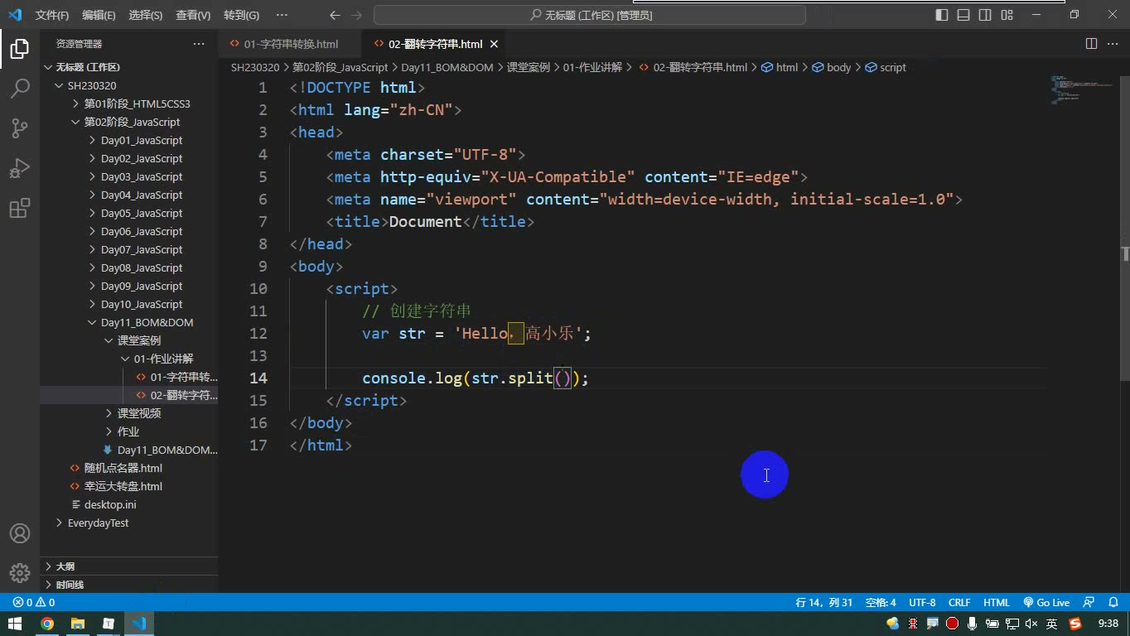Click CRLF end-of-line indicator
Image resolution: width=1130 pixels, height=636 pixels.
click(959, 603)
